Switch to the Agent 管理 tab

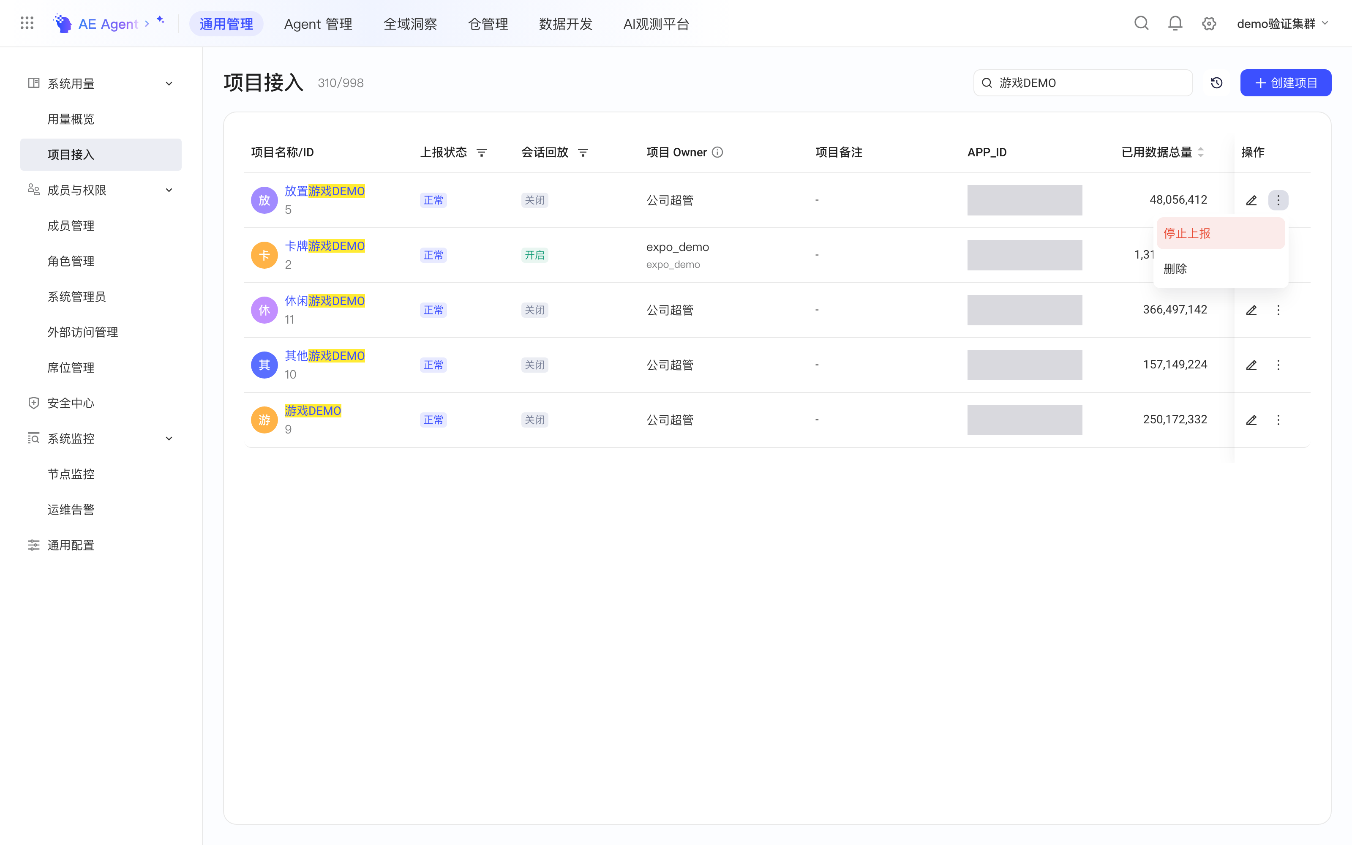click(x=318, y=24)
